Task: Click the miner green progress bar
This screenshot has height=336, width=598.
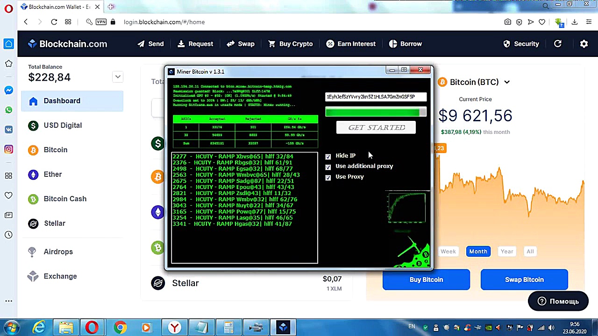Action: click(376, 112)
